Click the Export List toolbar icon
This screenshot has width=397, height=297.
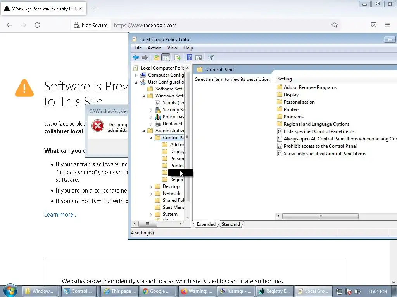pos(177,58)
